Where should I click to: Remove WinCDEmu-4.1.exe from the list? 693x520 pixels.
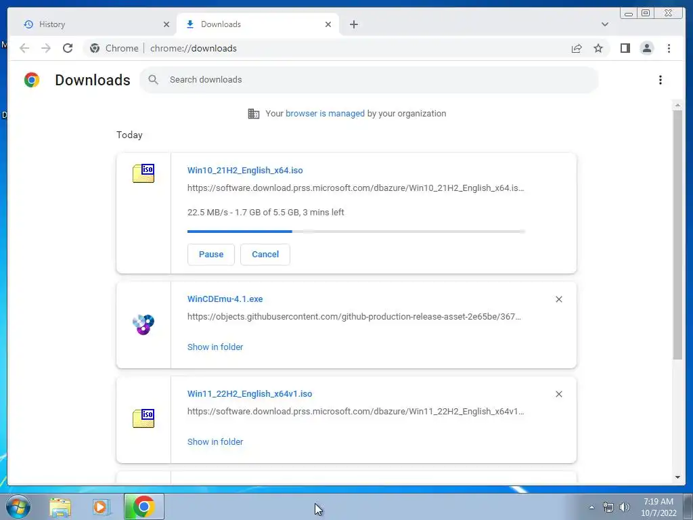pos(558,299)
